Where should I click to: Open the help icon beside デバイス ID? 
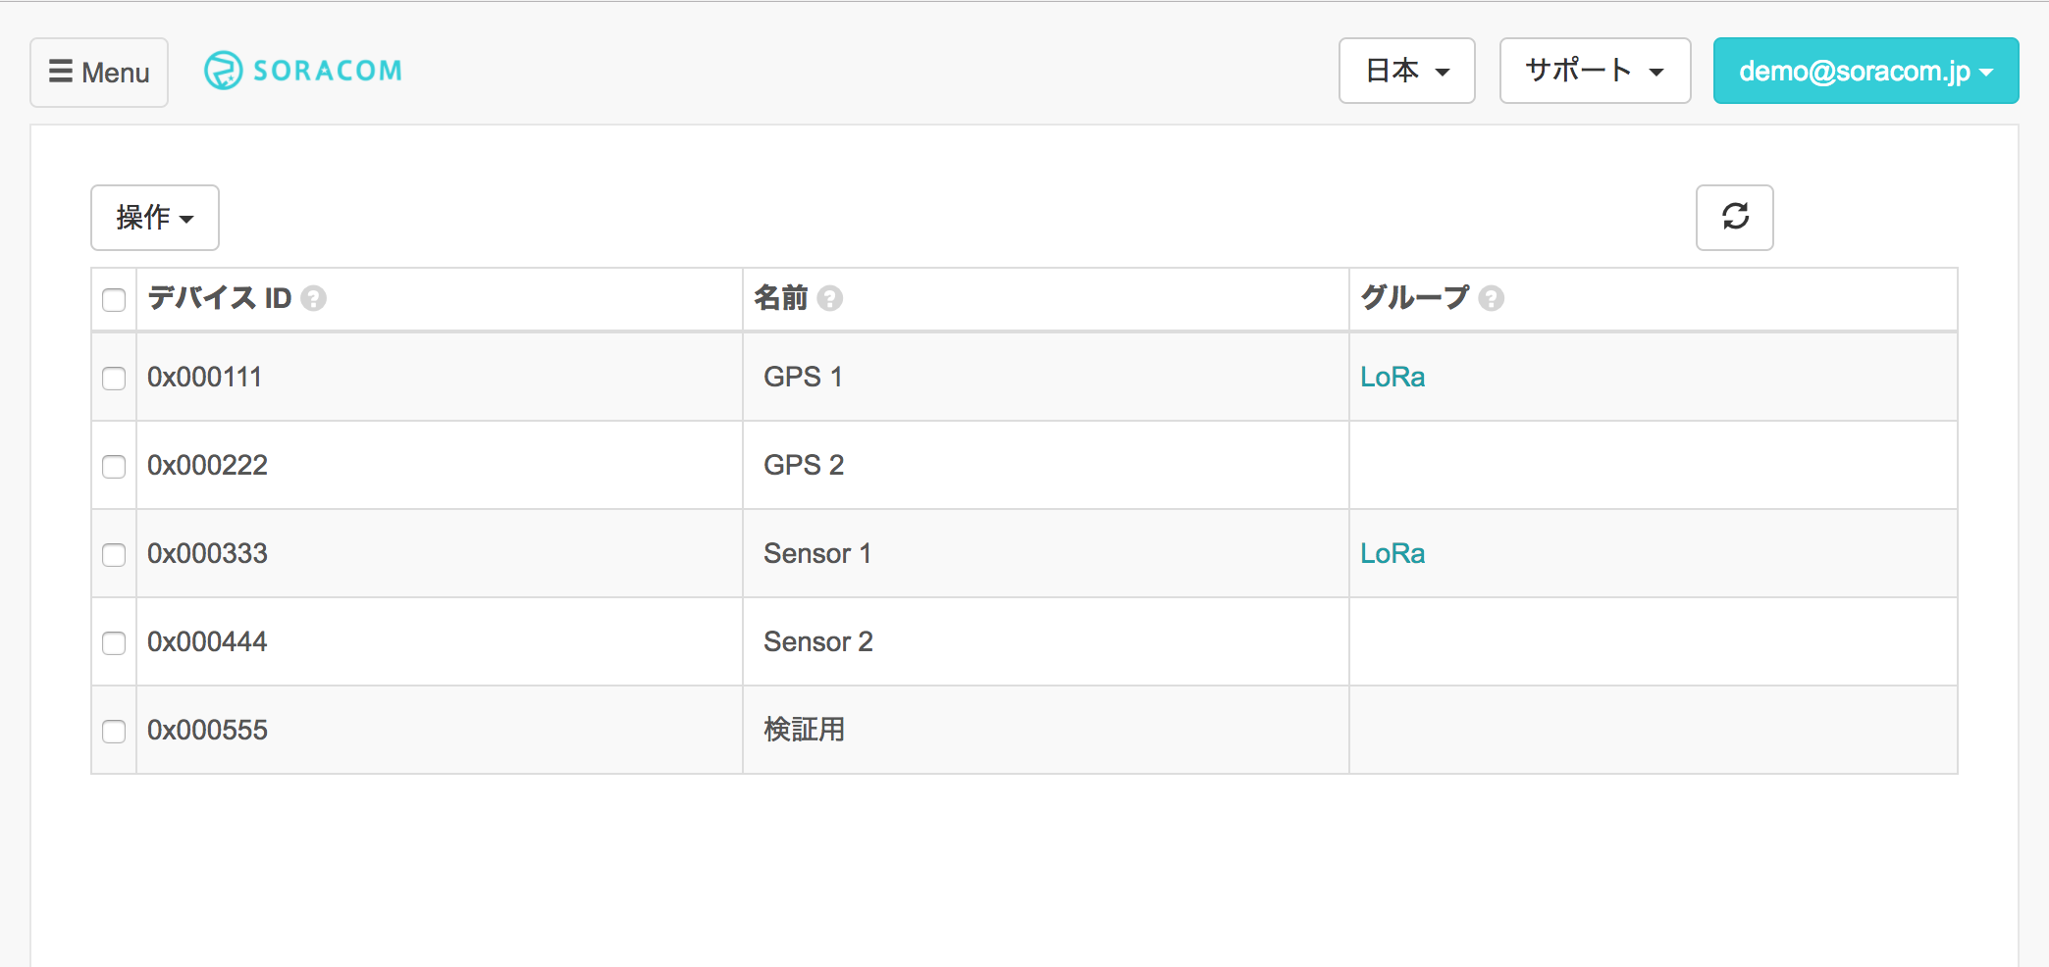click(x=314, y=298)
